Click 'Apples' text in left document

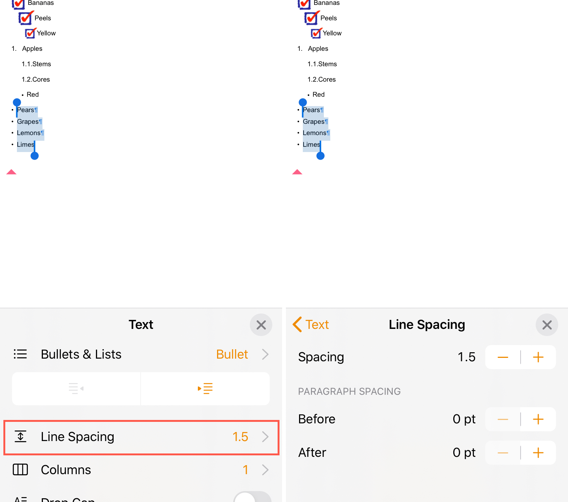pyautogui.click(x=32, y=49)
